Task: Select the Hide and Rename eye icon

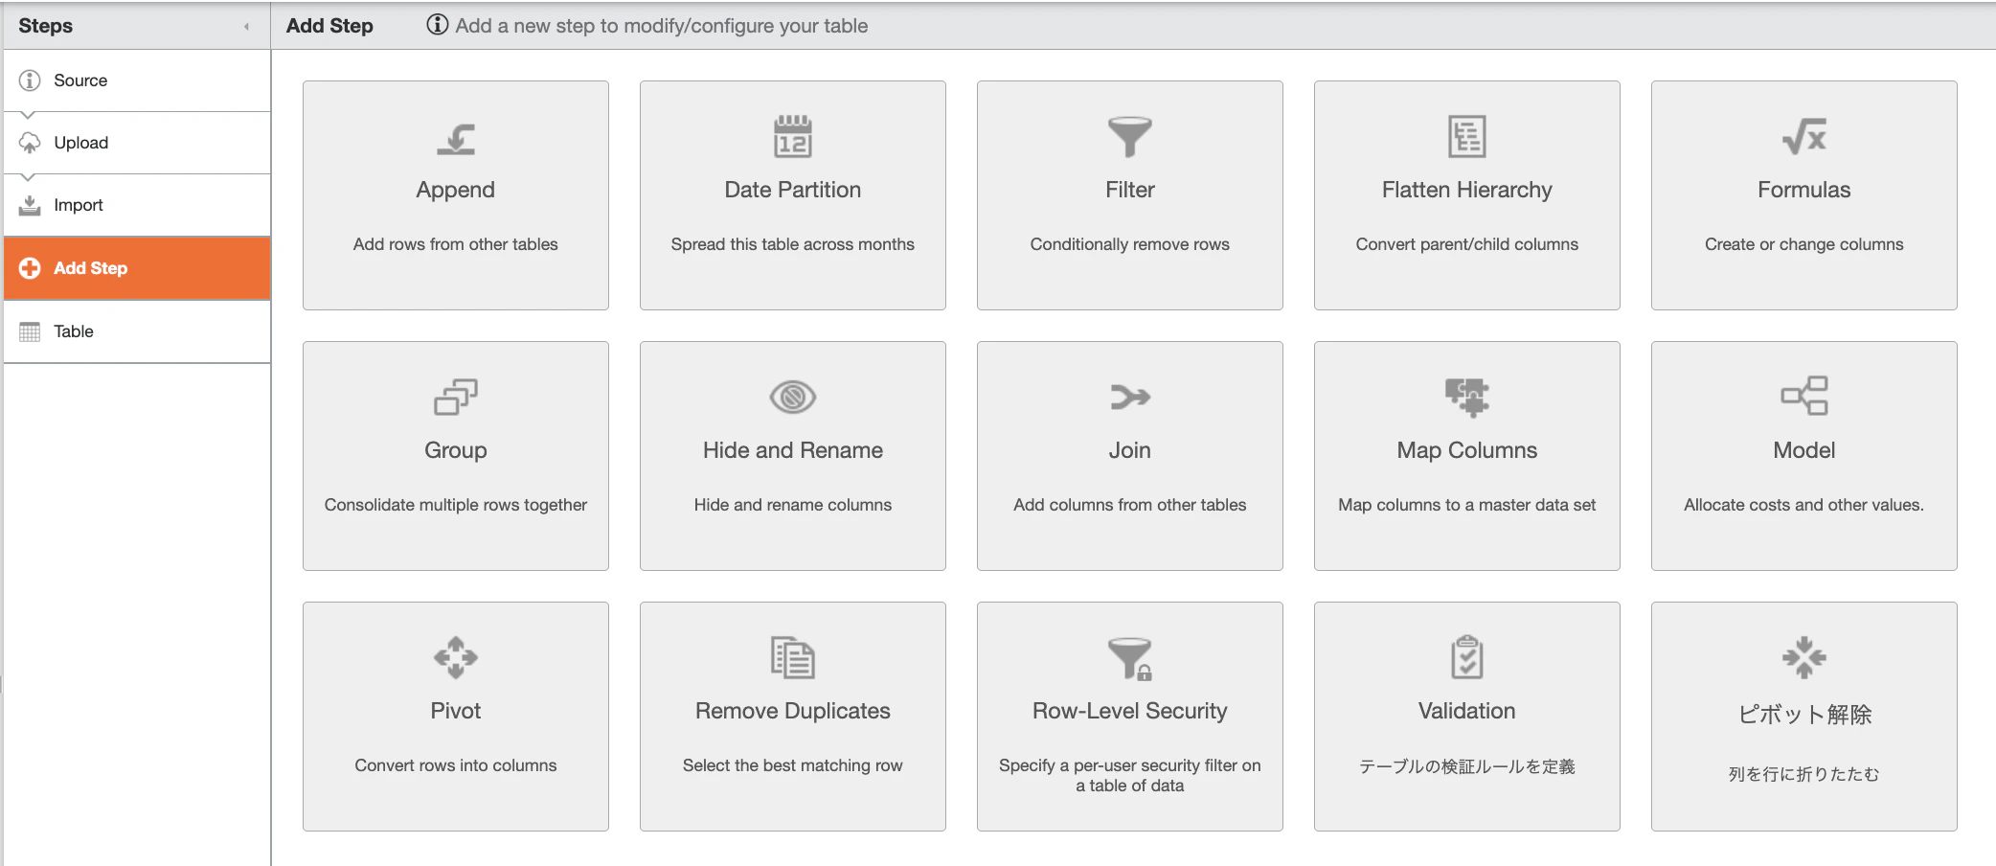Action: coord(793,397)
